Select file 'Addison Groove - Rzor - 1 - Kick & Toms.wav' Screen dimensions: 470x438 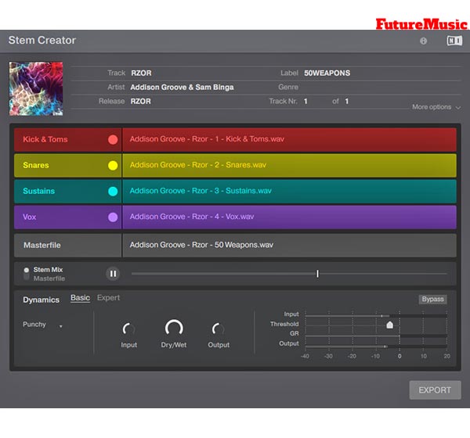point(289,139)
